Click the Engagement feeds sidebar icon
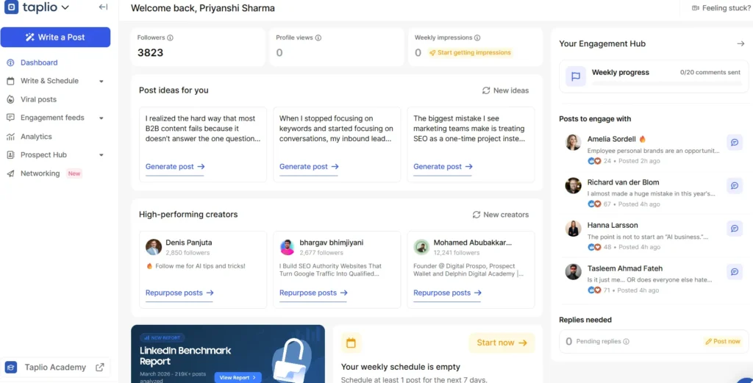 (10, 118)
